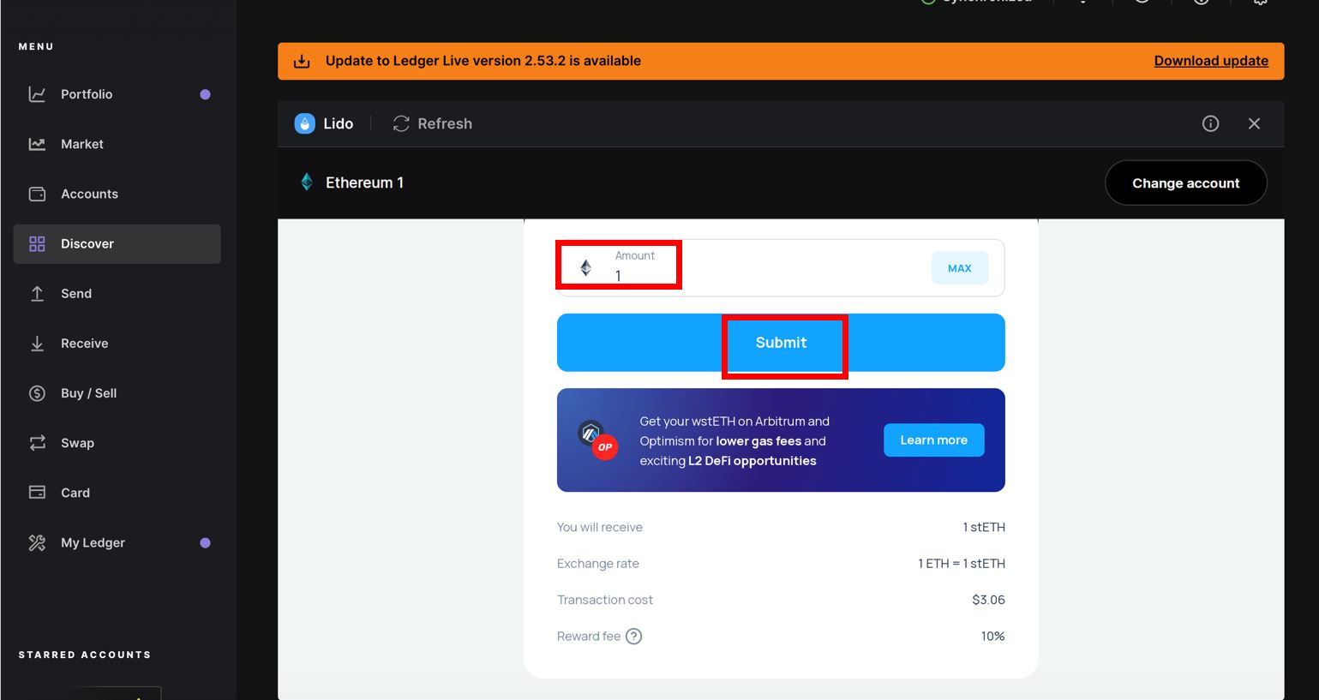Open My Ledger in the sidebar
This screenshot has height=700, width=1319.
(x=117, y=542)
